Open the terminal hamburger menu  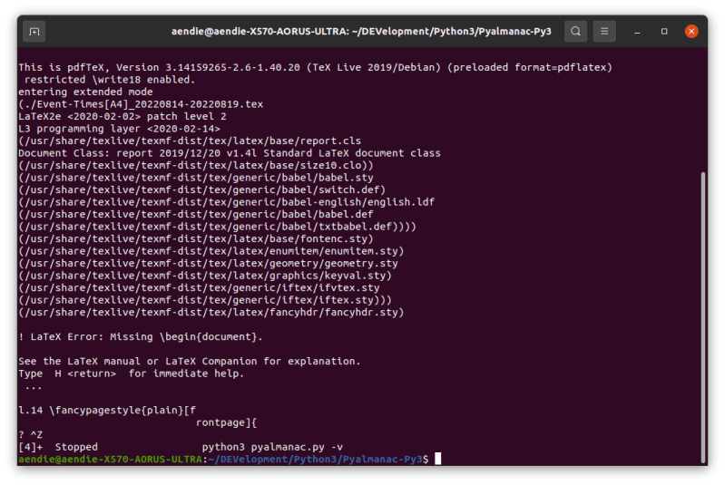[604, 32]
